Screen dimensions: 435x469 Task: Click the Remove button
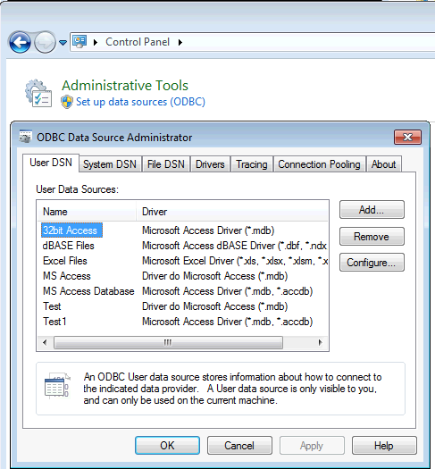pyautogui.click(x=372, y=237)
